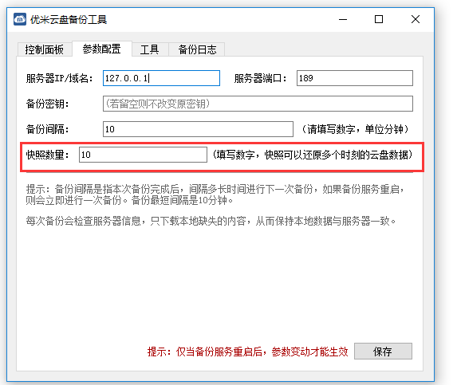Click the 服务器IP/域名 label

59,78
